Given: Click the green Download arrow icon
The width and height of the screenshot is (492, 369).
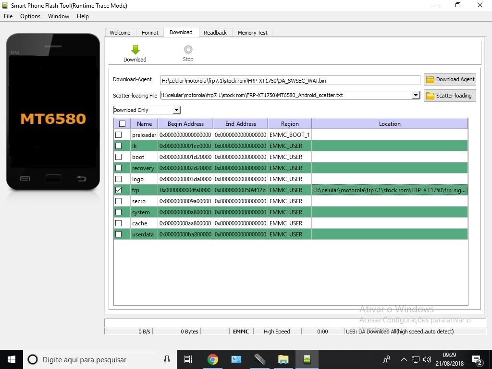Looking at the screenshot, I should 135,50.
